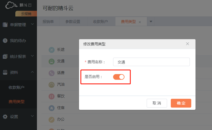The height and width of the screenshot is (130, 212).
Task: Switch to the 参数设置 tab
Action: (x=73, y=22)
